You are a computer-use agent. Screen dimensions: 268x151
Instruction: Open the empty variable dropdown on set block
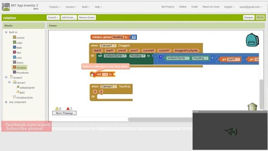coord(105,74)
